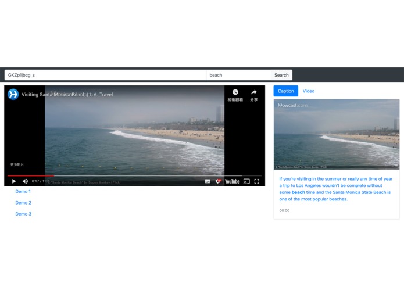Image resolution: width=404 pixels, height=287 pixels.
Task: Seek on the red video progress bar
Action: pyautogui.click(x=134, y=176)
